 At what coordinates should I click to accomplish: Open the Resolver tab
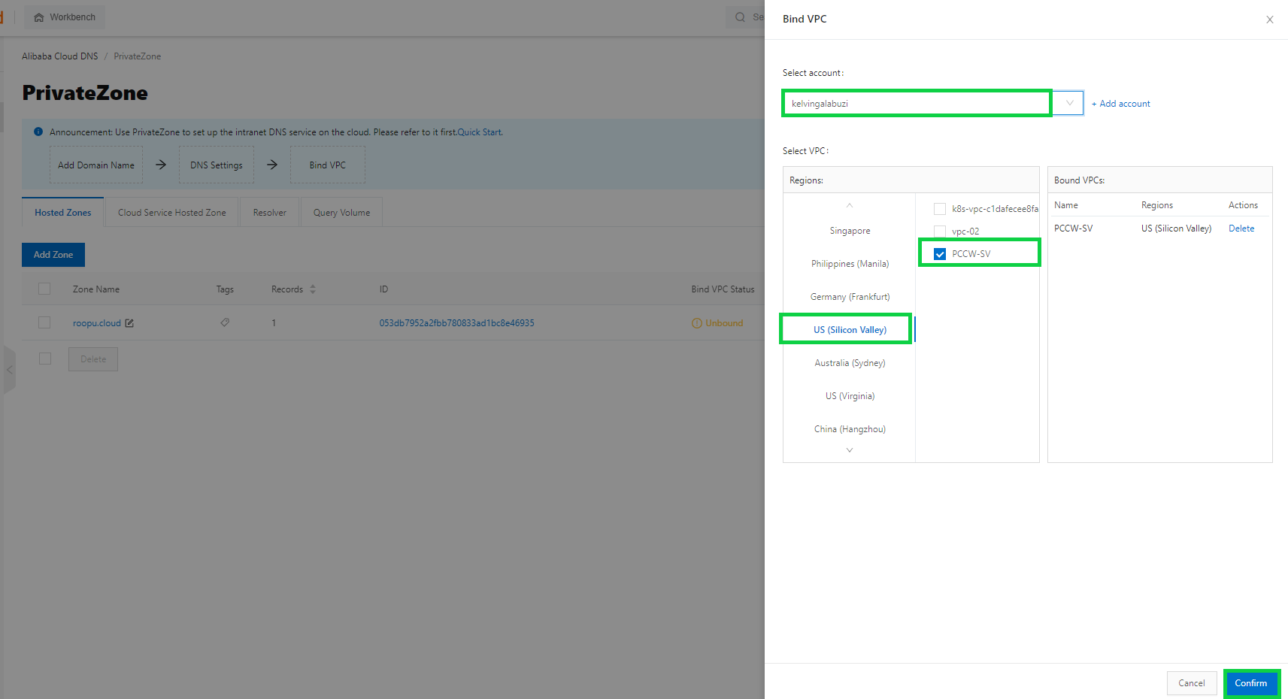point(270,213)
